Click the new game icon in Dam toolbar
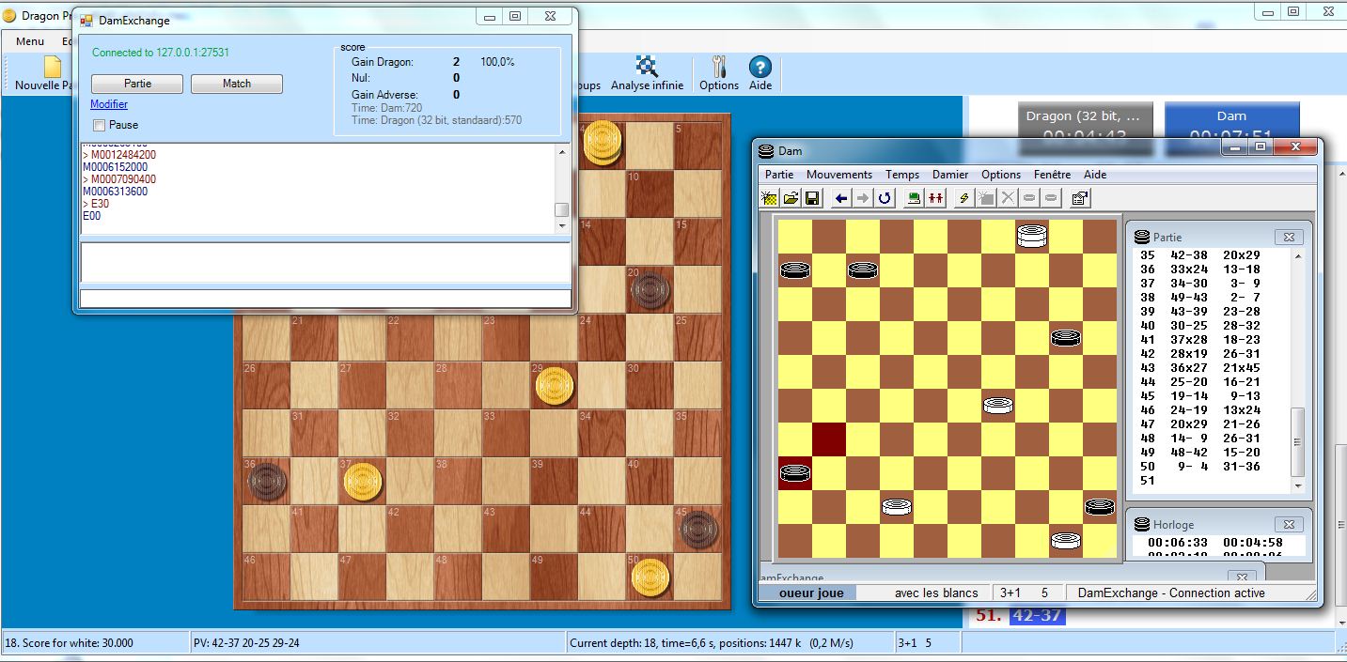Image resolution: width=1347 pixels, height=662 pixels. 770,198
